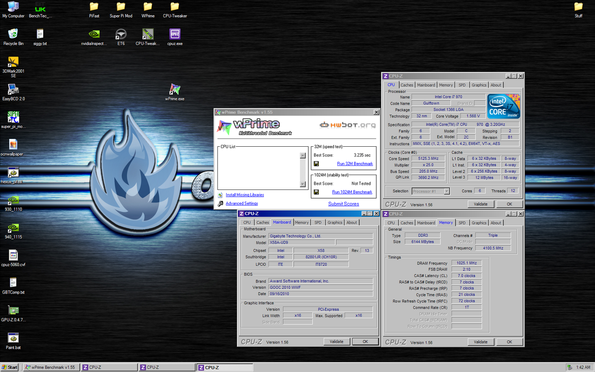Screen dimensions: 595x372
Task: Launch nvidiaInspector shortcut
Action: (94, 37)
